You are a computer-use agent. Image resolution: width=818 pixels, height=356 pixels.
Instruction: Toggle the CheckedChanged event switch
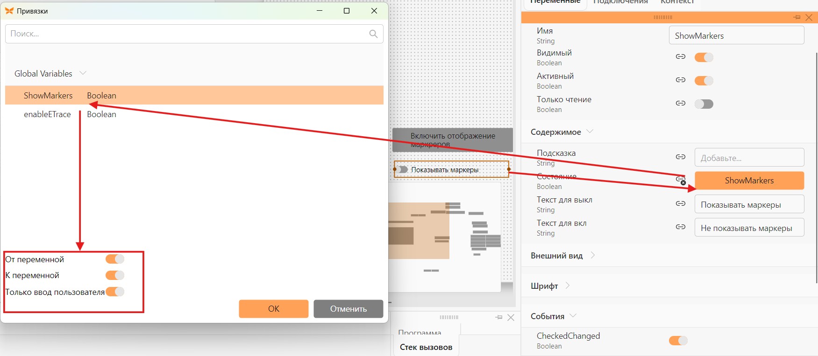point(678,341)
